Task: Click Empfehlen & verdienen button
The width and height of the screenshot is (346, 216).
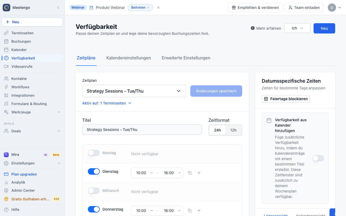Action: (x=255, y=8)
